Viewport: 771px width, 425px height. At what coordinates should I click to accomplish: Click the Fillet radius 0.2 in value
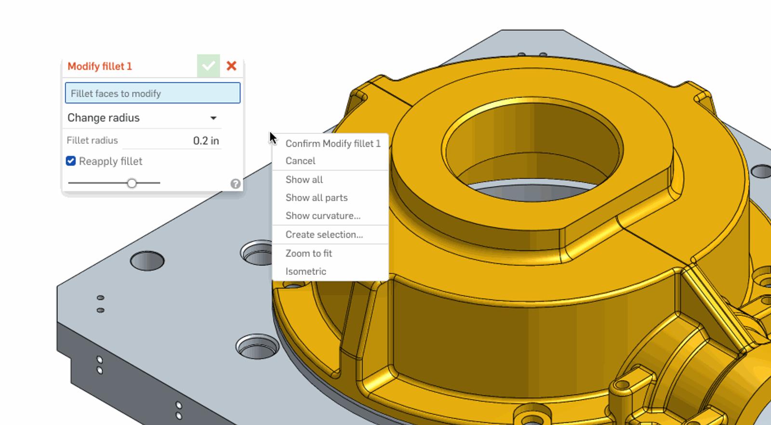click(x=205, y=141)
